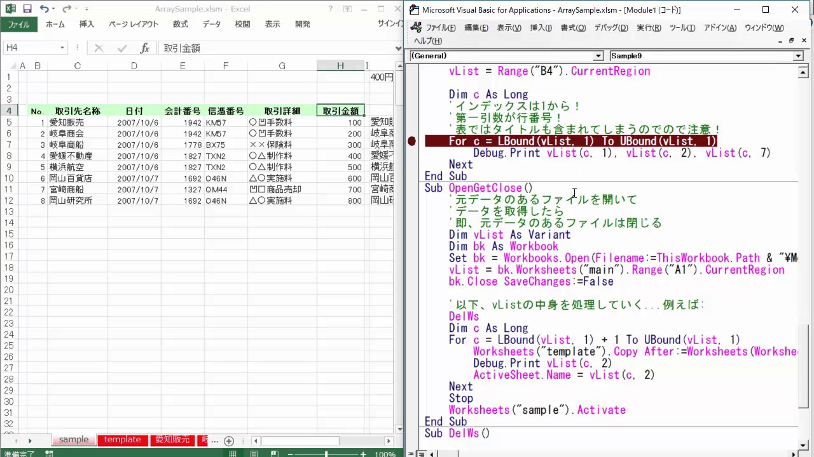814x457 pixels.
Task: Switch to Page Layout view icon
Action: click(253, 454)
